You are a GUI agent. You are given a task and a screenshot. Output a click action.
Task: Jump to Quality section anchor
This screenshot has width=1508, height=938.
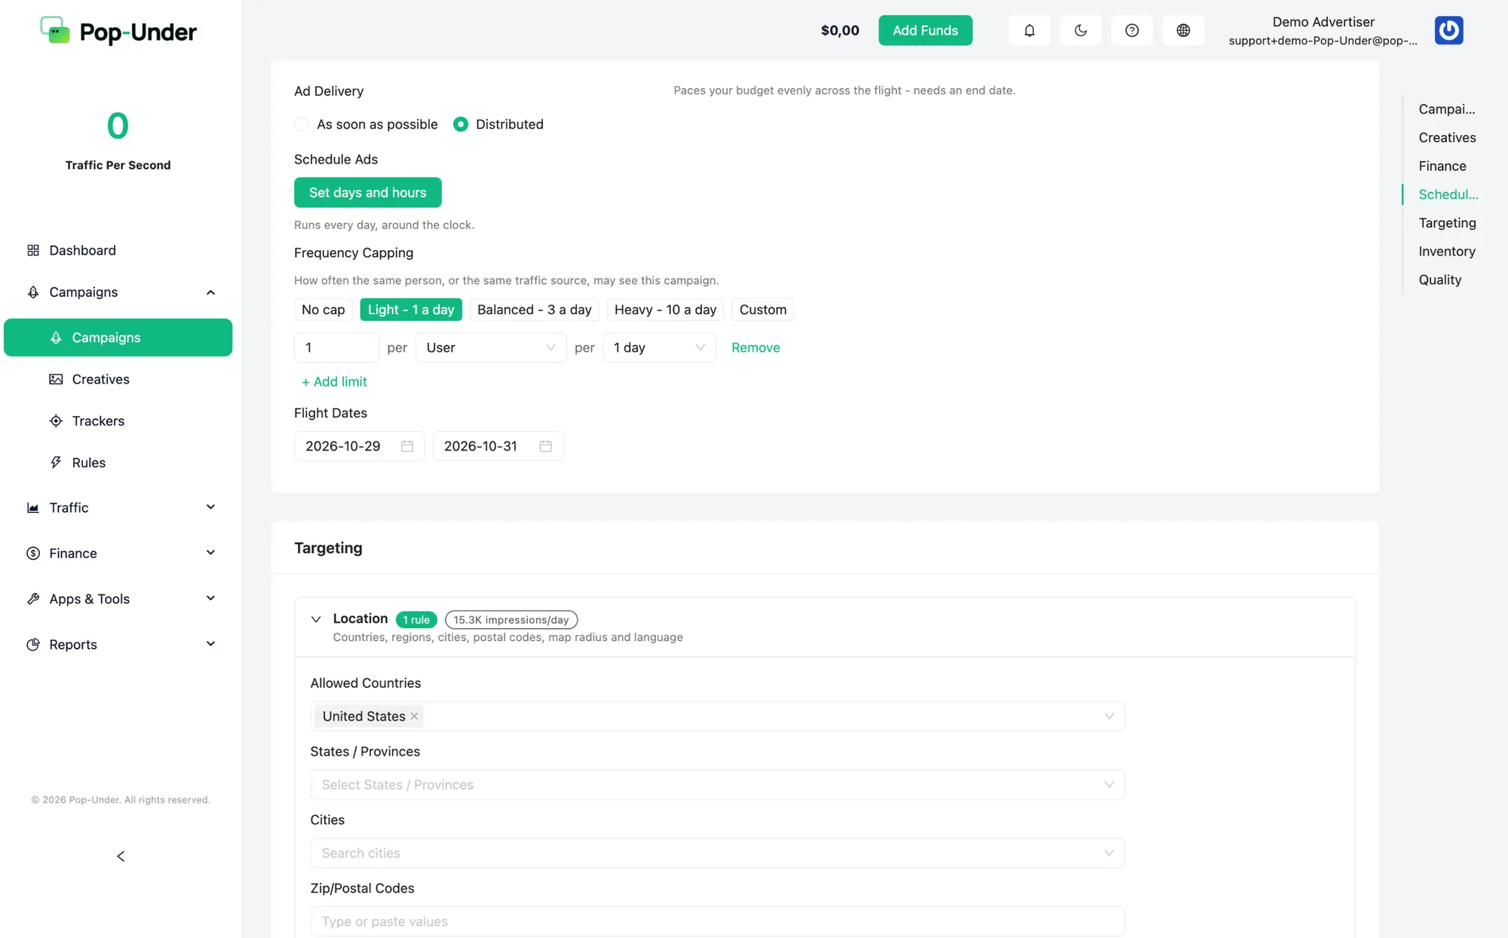pyautogui.click(x=1439, y=280)
